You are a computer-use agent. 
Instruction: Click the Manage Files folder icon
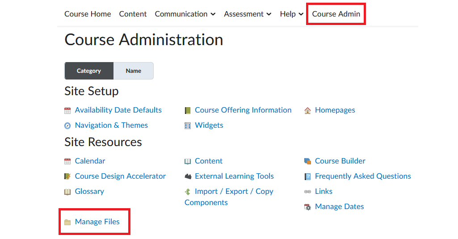[67, 222]
